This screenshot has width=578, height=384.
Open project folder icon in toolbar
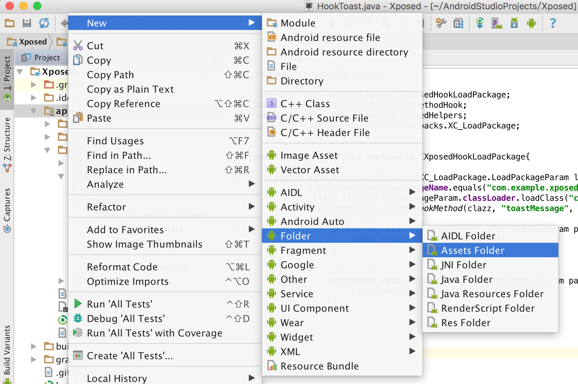tap(10, 23)
